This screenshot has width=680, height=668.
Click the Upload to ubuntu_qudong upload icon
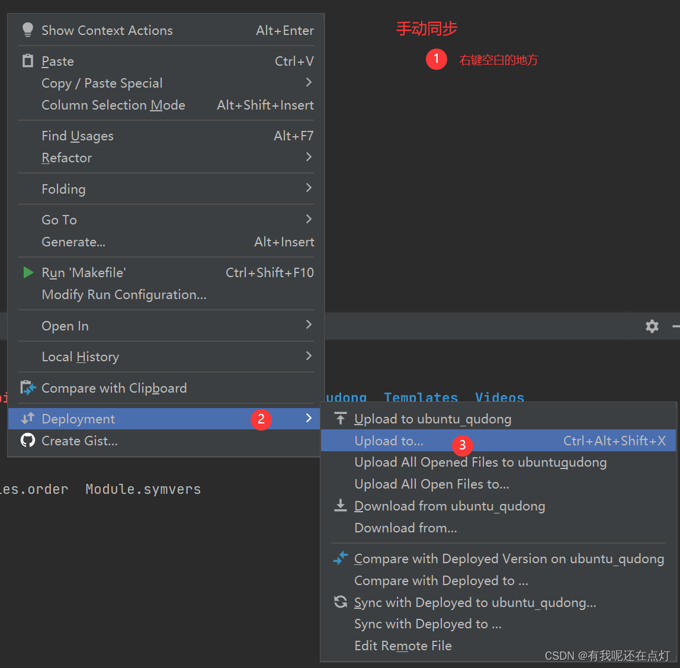coord(341,418)
